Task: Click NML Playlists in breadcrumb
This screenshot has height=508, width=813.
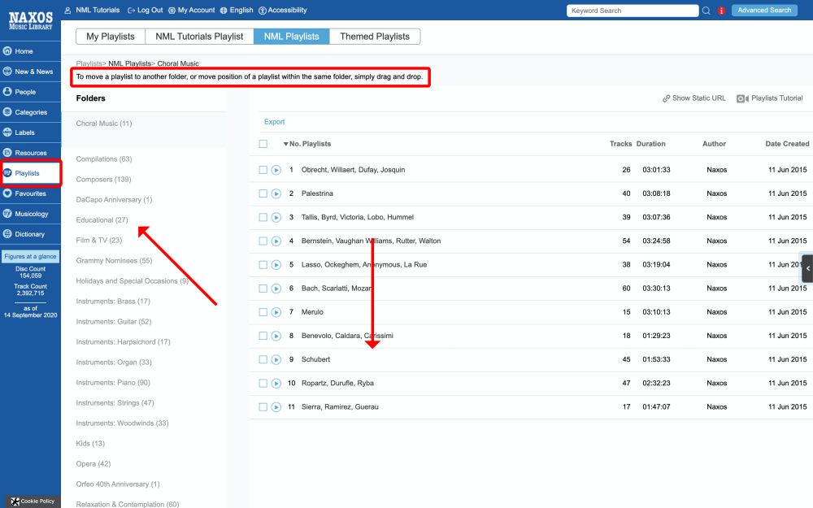Action: click(x=129, y=63)
